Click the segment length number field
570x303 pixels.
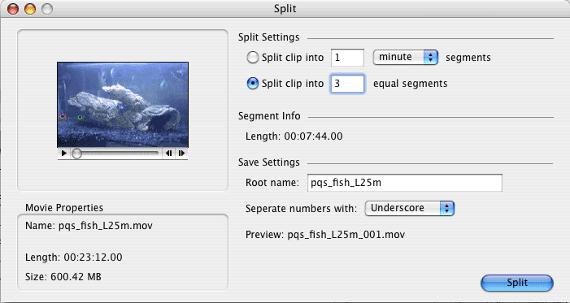click(x=347, y=58)
